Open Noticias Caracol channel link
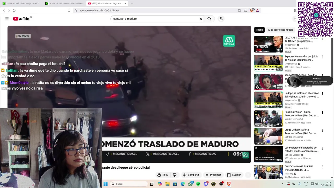Image resolution: width=334 pixels, height=188 pixels. (293, 155)
